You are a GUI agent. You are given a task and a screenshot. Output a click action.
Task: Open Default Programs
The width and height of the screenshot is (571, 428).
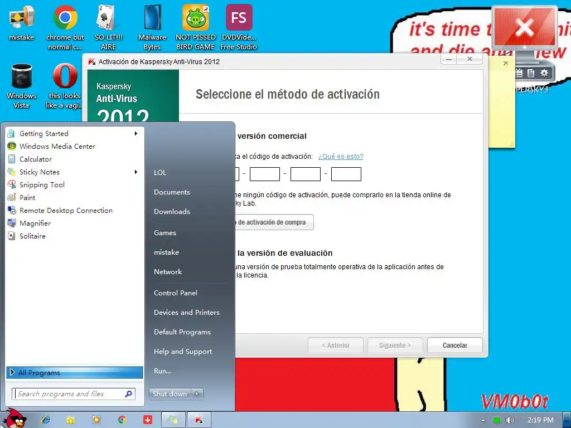pos(182,332)
